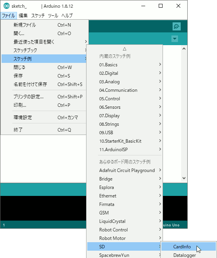This screenshot has height=258, width=217.
Task: Click the Uno board label in status bar
Action: [171, 225]
